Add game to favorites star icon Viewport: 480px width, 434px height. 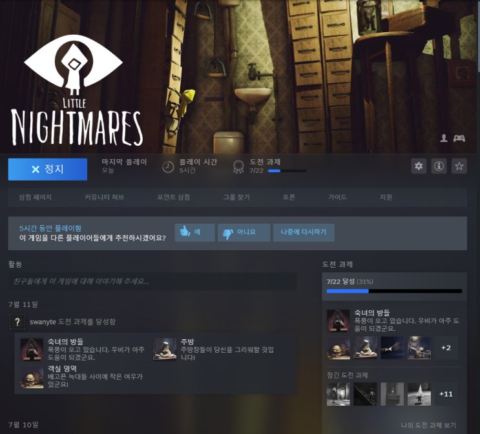pyautogui.click(x=459, y=166)
